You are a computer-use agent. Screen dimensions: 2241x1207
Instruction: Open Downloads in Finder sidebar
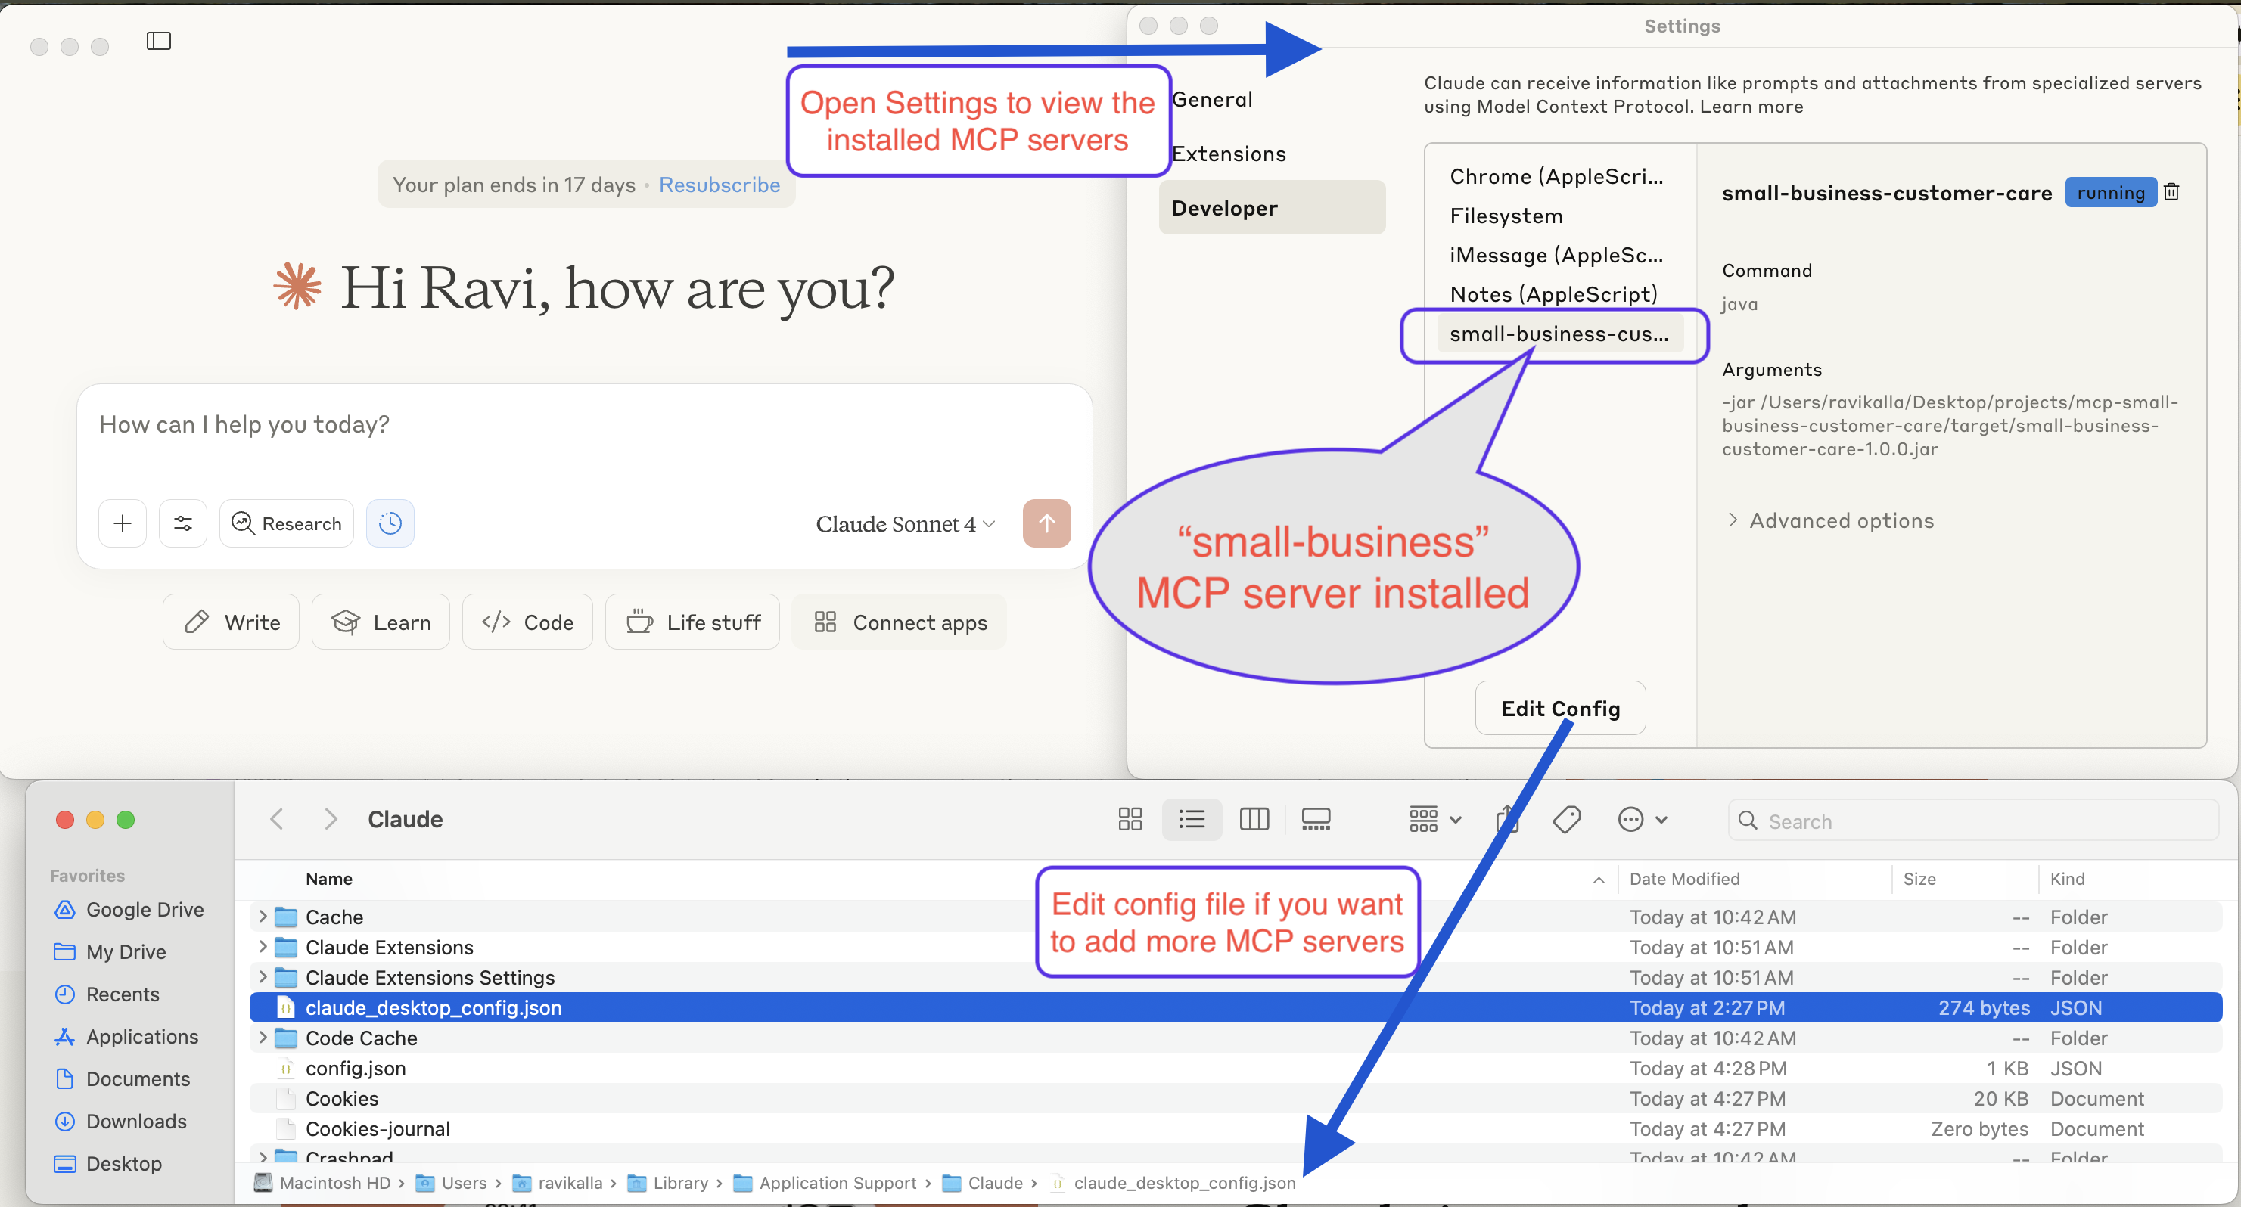pos(120,1121)
